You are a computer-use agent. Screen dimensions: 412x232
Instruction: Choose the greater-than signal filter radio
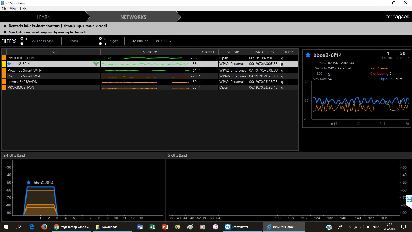(100, 39)
